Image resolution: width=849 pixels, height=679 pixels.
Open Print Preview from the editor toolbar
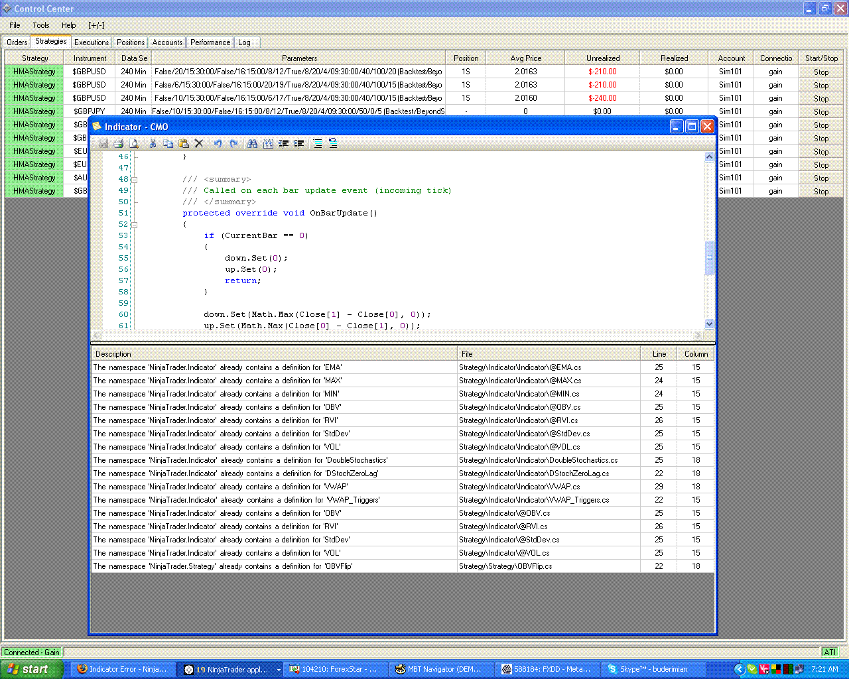[x=134, y=143]
